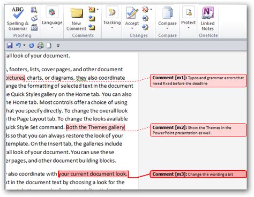The image size is (254, 197).
Task: Open the Language globe icon
Action: click(x=52, y=12)
